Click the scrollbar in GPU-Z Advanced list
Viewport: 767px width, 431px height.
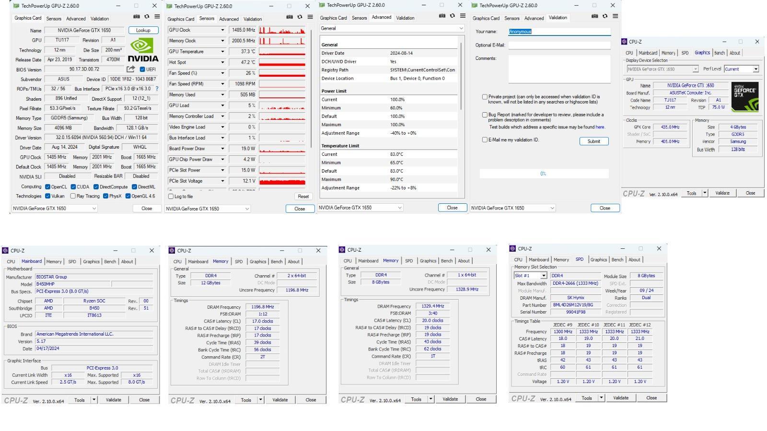462,75
